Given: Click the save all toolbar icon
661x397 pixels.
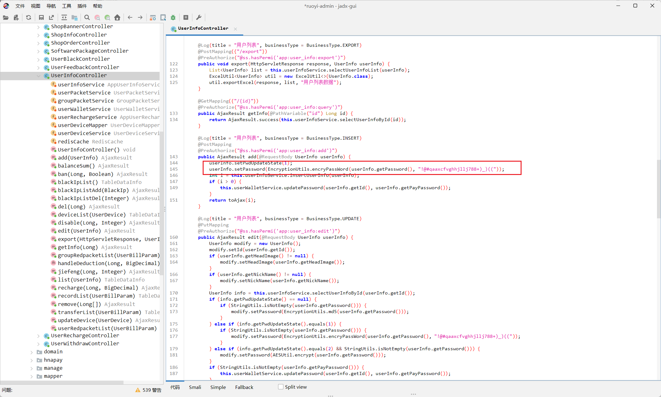Looking at the screenshot, I should coord(41,18).
